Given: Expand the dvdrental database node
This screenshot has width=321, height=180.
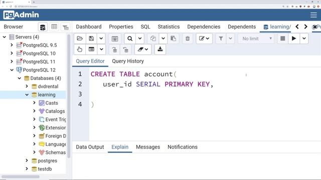Looking at the screenshot, I should coord(27,86).
